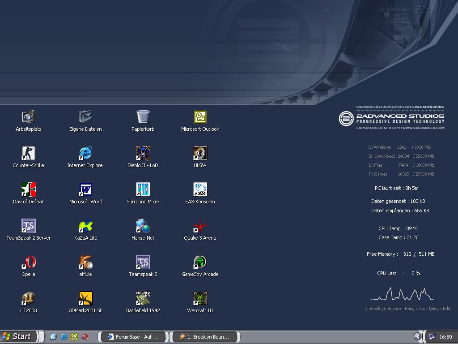Click the 16:50 taskbar clock

click(445, 337)
